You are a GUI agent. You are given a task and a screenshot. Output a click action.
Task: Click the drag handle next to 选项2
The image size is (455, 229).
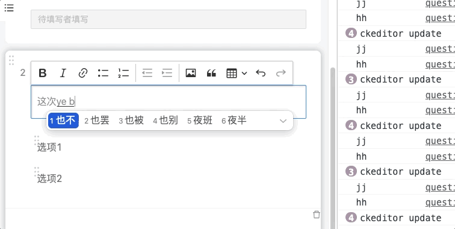(x=37, y=172)
